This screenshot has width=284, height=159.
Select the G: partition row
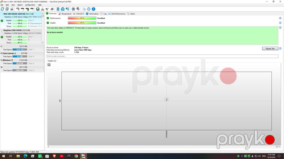(x=22, y=69)
